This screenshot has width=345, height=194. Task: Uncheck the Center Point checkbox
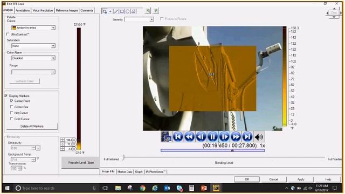pos(11,101)
